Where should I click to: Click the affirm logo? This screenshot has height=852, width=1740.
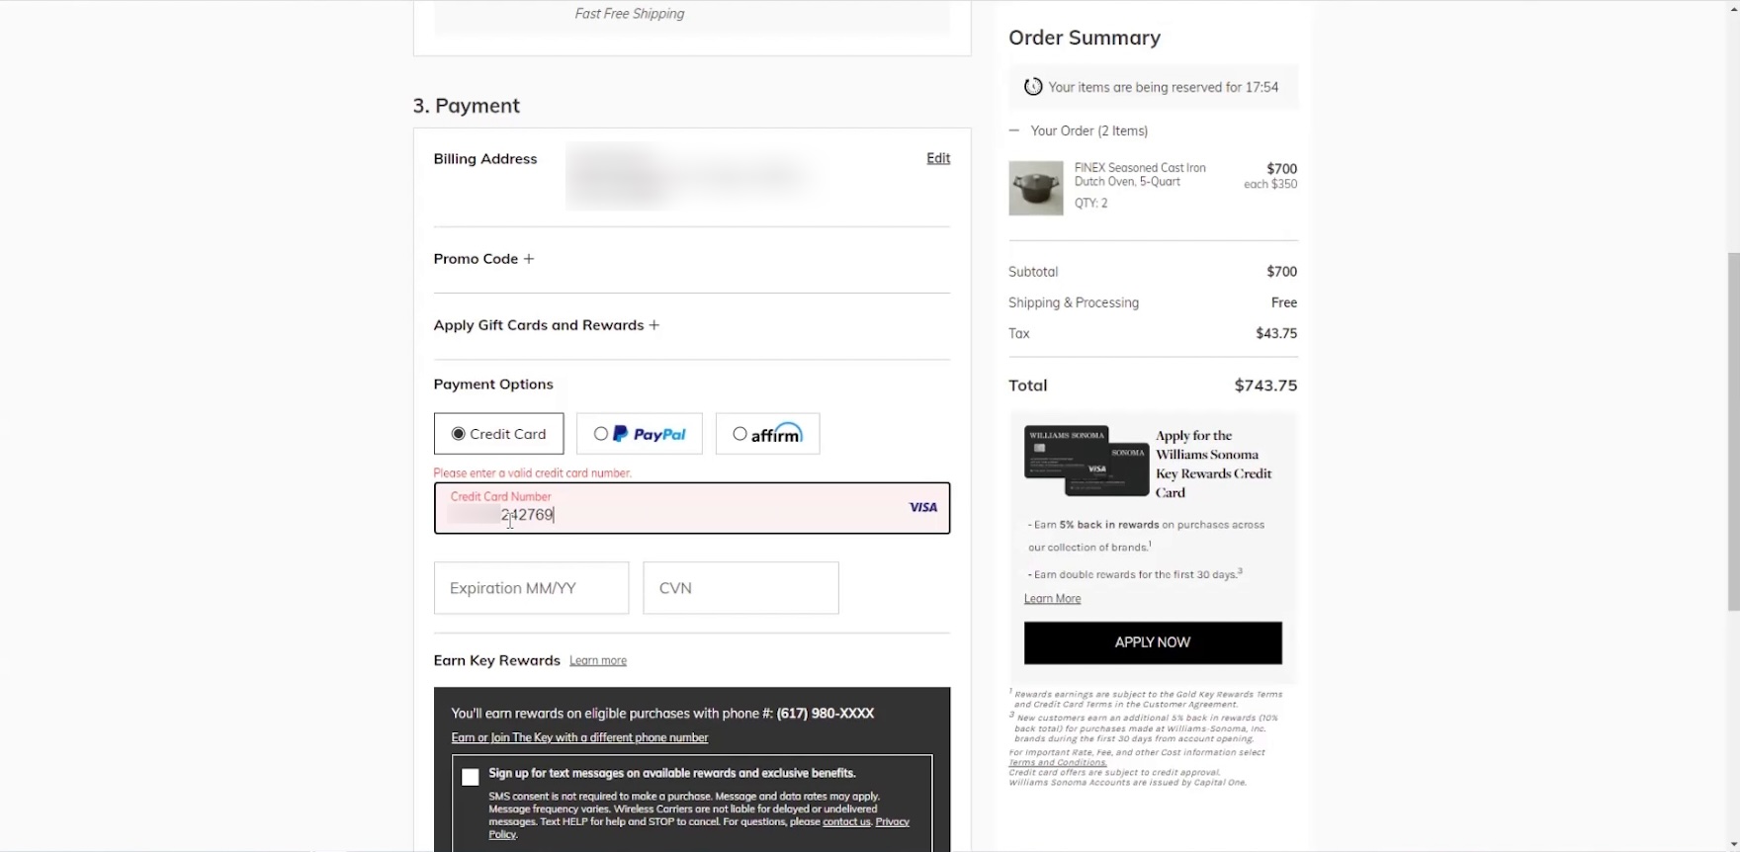pos(776,434)
